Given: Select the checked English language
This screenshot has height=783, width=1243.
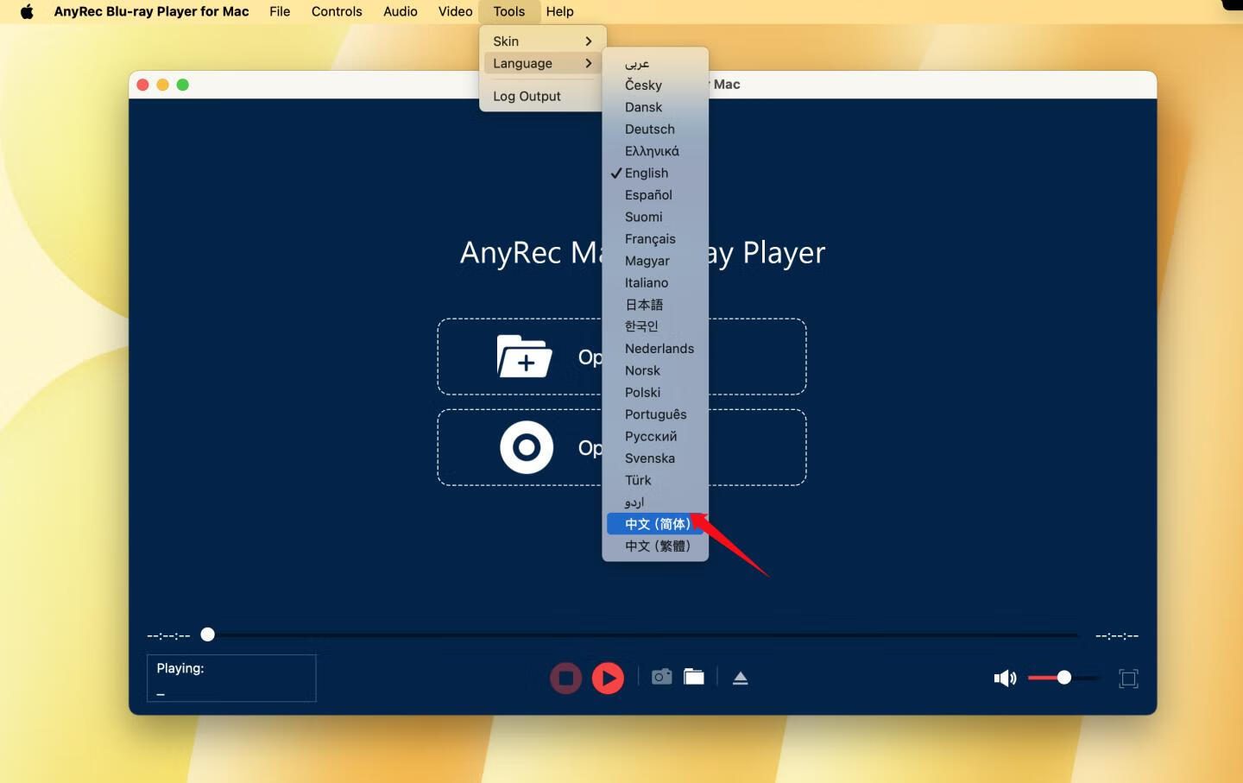Looking at the screenshot, I should point(647,174).
